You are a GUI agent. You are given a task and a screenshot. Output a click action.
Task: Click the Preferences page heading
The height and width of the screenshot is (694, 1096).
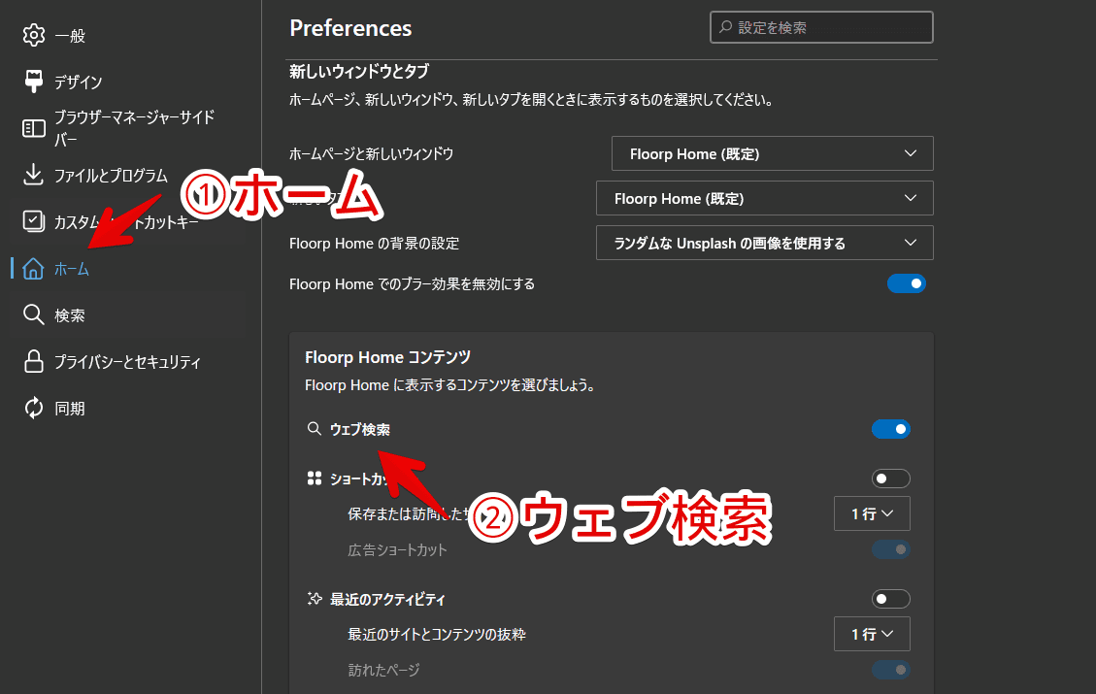click(350, 28)
